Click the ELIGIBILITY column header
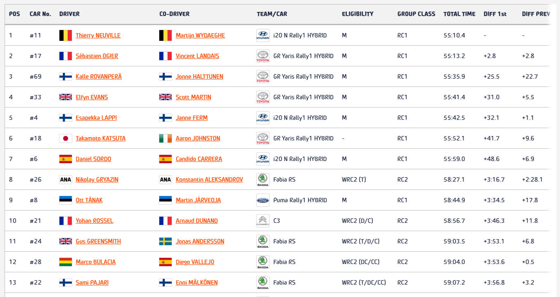This screenshot has width=560, height=297. pos(357,14)
